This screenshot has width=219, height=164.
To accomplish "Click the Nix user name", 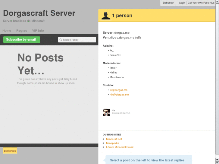I will pyautogui.click(x=113, y=110).
